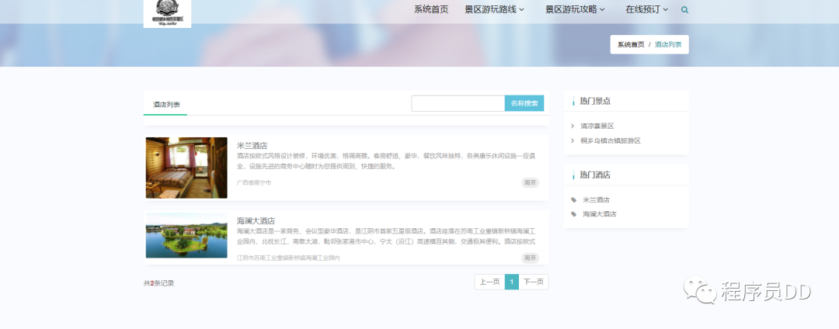Open the 海澜大酒店 title in hotel list
The height and width of the screenshot is (329, 839).
(256, 220)
